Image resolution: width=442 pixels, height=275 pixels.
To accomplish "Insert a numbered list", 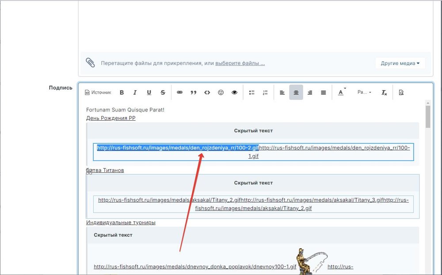I will point(265,92).
